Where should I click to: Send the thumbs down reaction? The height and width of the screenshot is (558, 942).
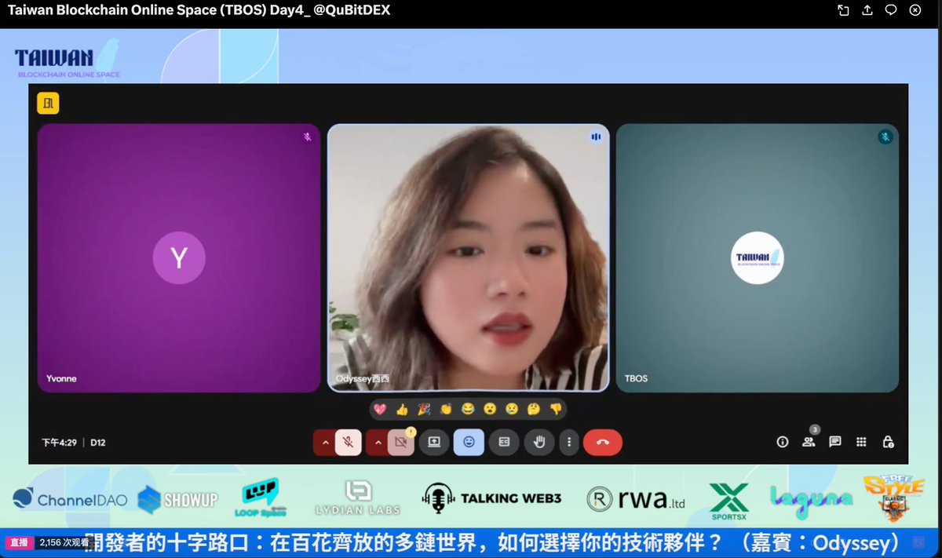(556, 409)
